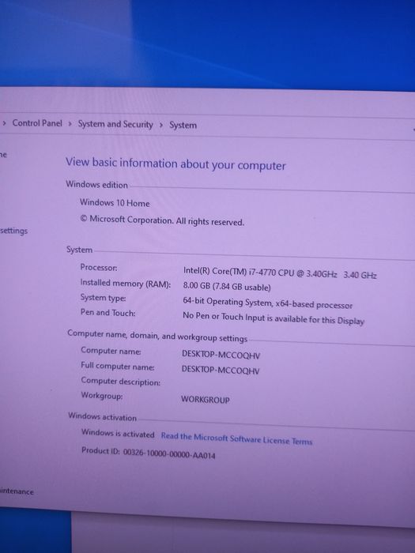Click the System type label
This screenshot has width=415, height=553.
click(103, 298)
